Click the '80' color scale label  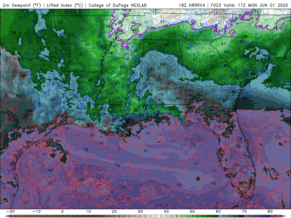click(x=270, y=211)
